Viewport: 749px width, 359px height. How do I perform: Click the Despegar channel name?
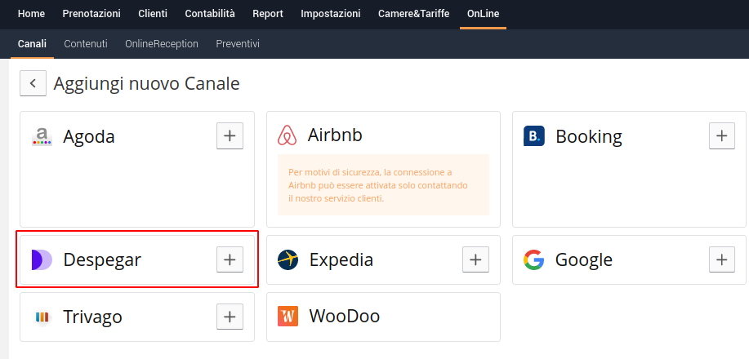tap(102, 260)
